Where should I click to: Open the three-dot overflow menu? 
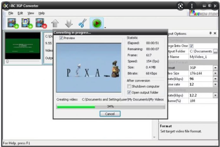tap(192, 6)
